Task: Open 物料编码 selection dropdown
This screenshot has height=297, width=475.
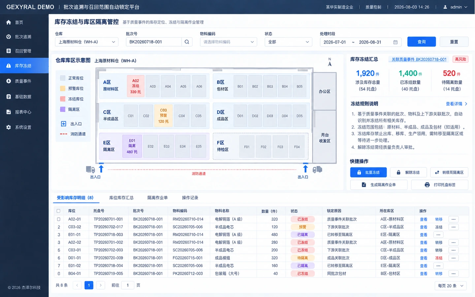Action: [228, 42]
